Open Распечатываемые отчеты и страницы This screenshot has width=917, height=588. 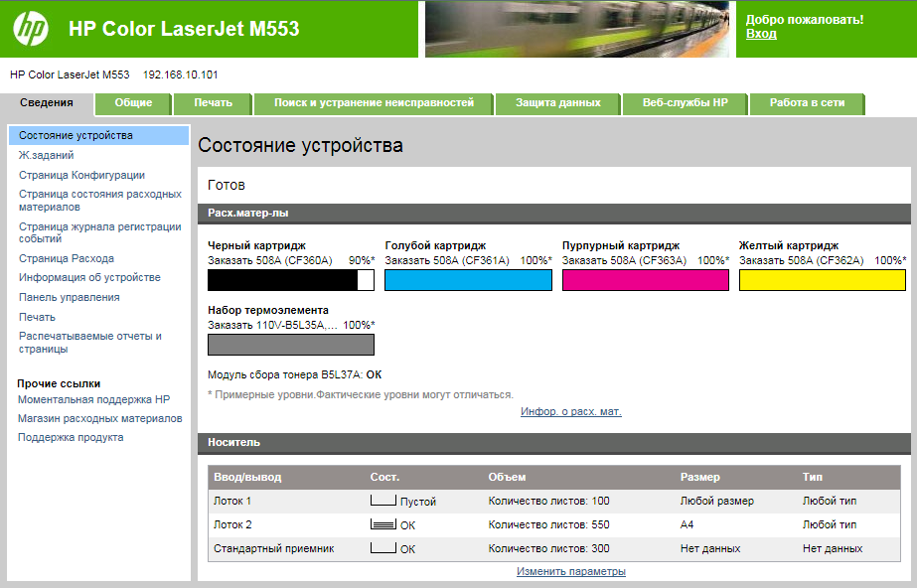(90, 342)
